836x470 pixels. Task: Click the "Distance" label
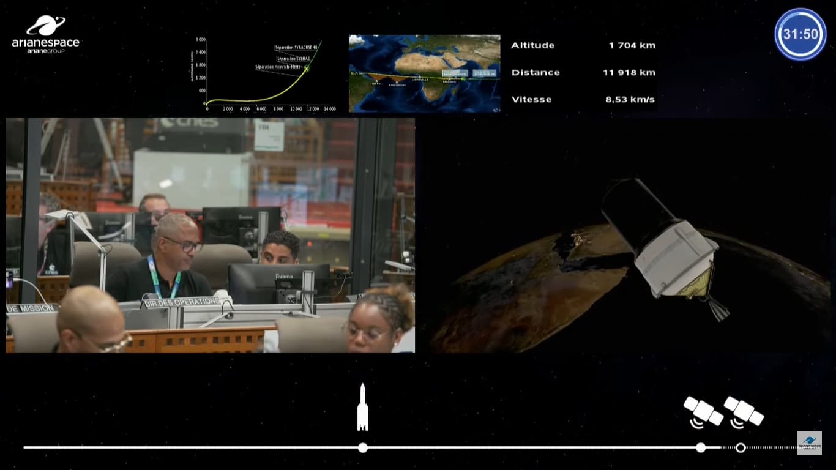point(536,72)
